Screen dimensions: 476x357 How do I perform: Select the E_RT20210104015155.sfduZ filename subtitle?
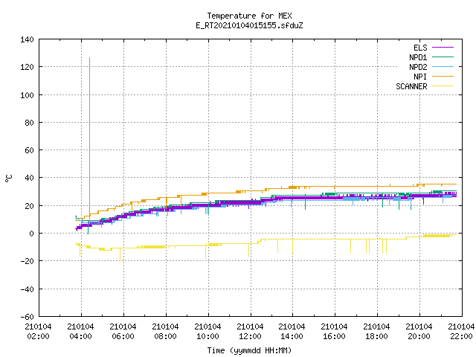[x=249, y=25]
